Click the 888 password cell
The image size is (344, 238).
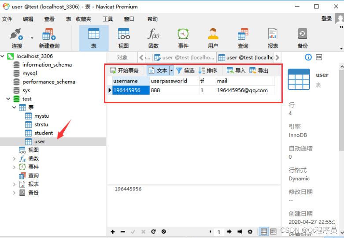[174, 90]
